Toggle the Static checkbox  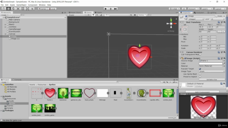[216, 16]
